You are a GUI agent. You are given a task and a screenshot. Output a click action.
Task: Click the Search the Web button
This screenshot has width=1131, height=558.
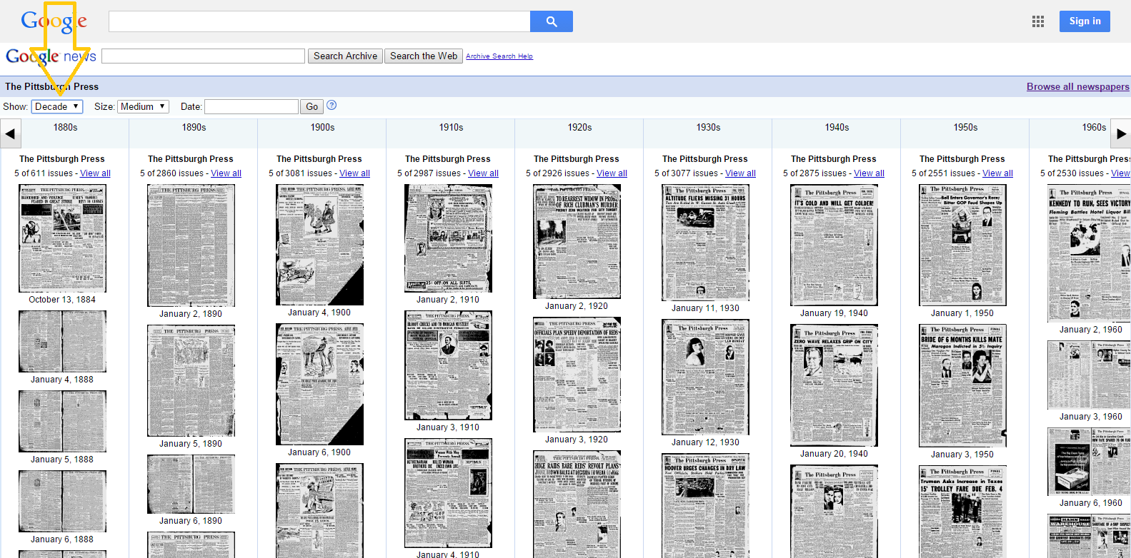(x=424, y=56)
